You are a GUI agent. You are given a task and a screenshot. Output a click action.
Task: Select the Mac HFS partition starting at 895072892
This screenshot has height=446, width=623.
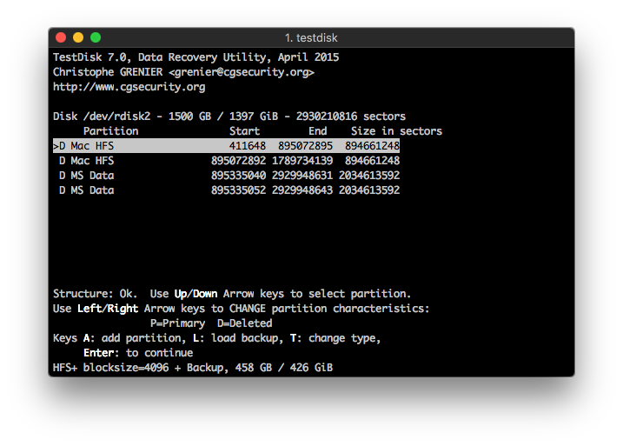coord(226,161)
